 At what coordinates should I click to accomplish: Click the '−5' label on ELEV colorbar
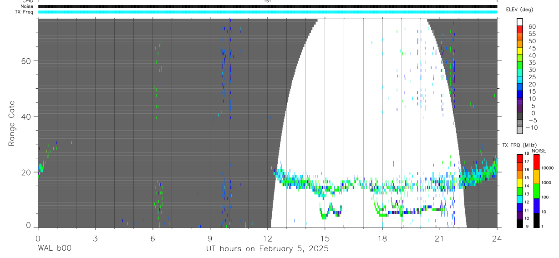533,120
